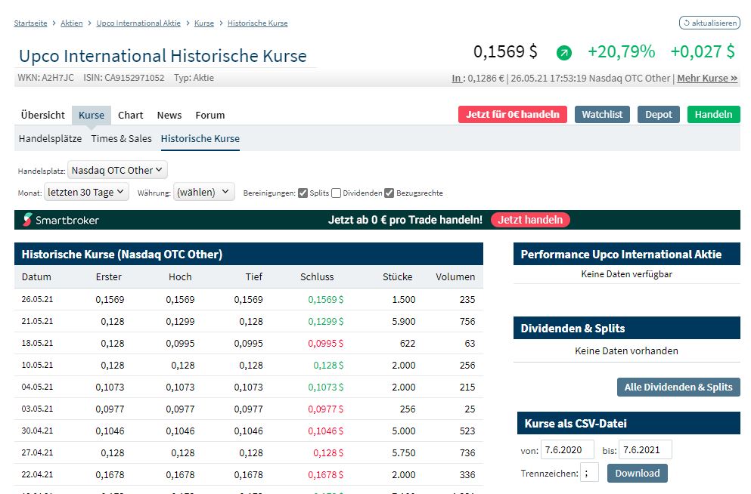Click the Alle Dividenden & Splits button
Screen dimensions: 751x494
[678, 387]
